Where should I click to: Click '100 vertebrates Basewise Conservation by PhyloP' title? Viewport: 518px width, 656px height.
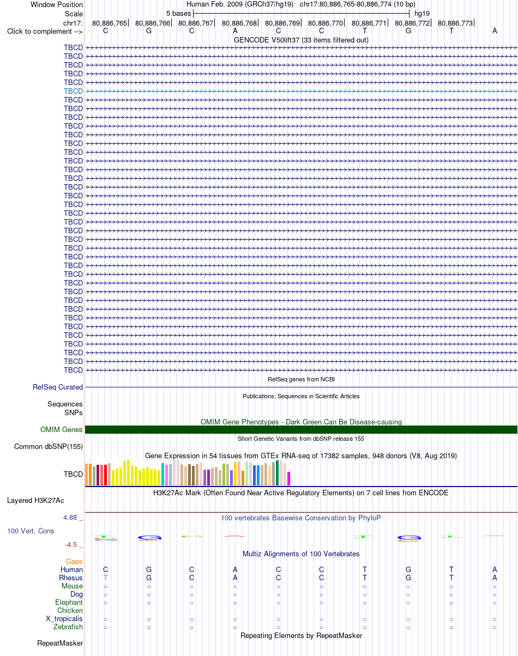[301, 518]
